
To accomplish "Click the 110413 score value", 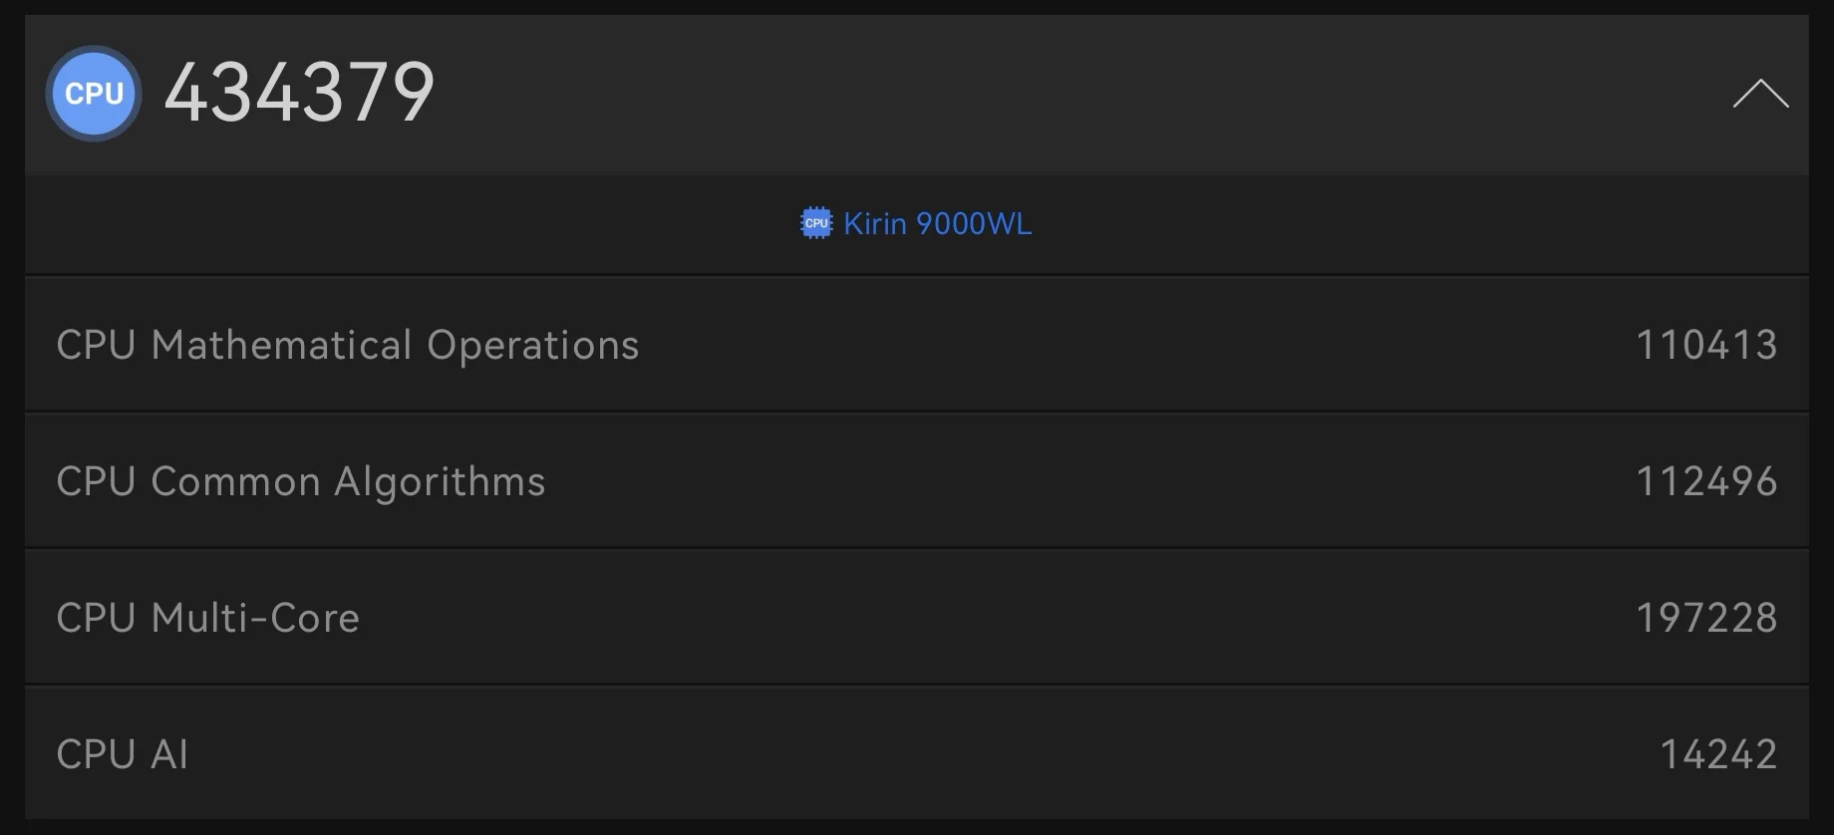I will tap(1706, 345).
